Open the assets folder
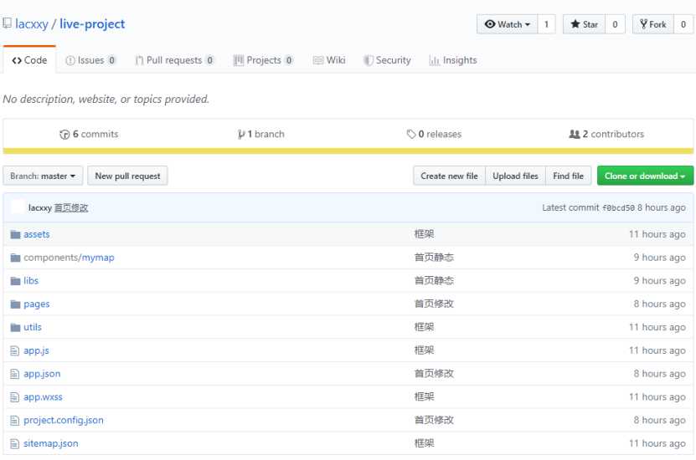Screen dimensions: 696x460 point(37,234)
